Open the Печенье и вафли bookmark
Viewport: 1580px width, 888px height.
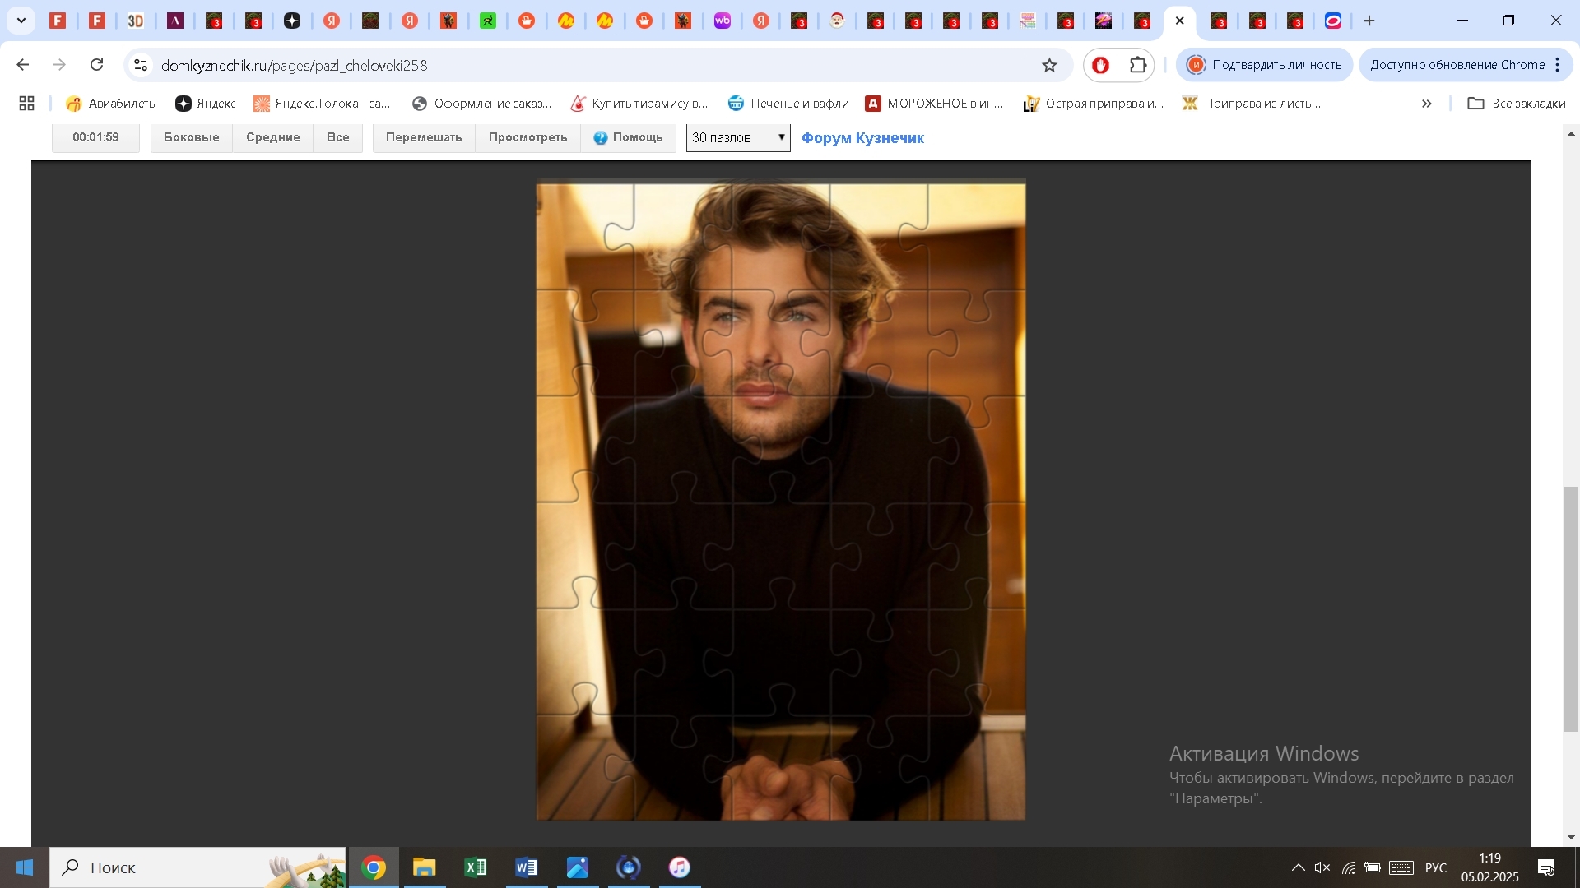788,103
